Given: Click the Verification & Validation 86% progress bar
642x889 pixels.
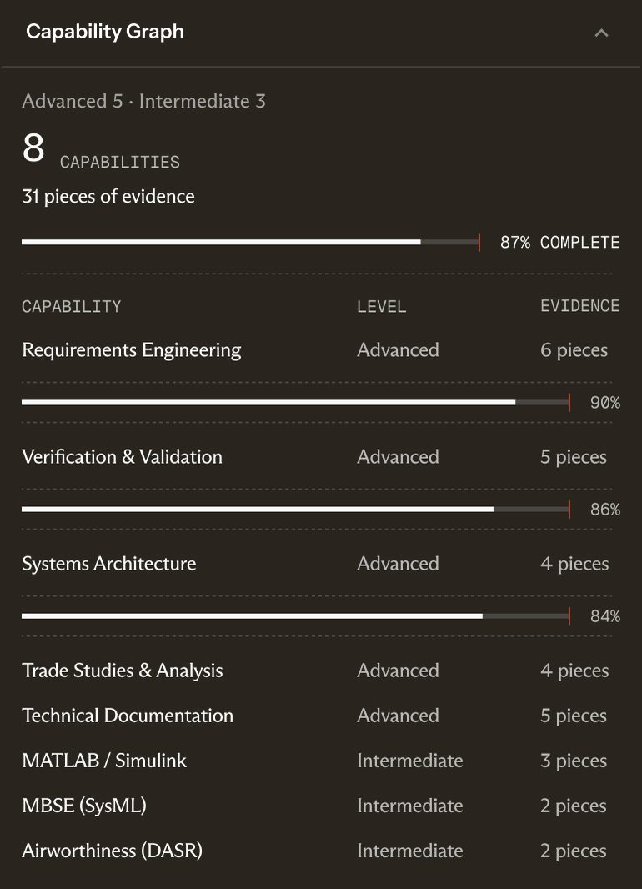Looking at the screenshot, I should point(296,510).
